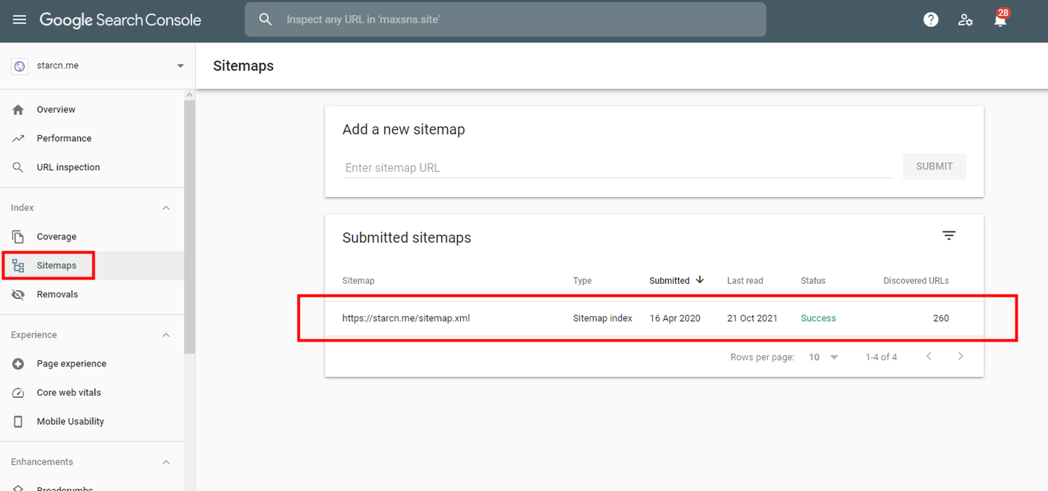This screenshot has width=1048, height=491.
Task: Collapse the Enhancements section
Action: point(166,462)
